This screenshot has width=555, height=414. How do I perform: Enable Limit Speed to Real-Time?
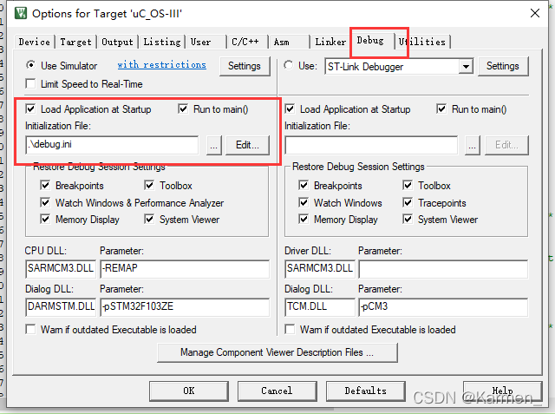(31, 84)
